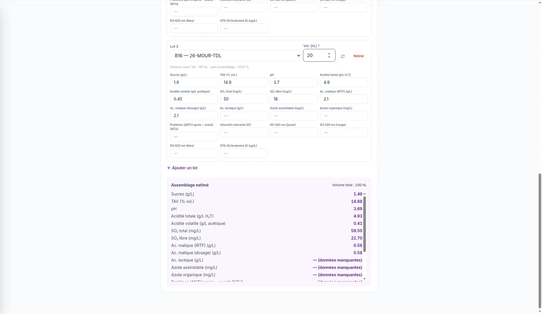Click the Lot 3 pH field showing 3.7
Image resolution: width=542 pixels, height=314 pixels.
(294, 82)
